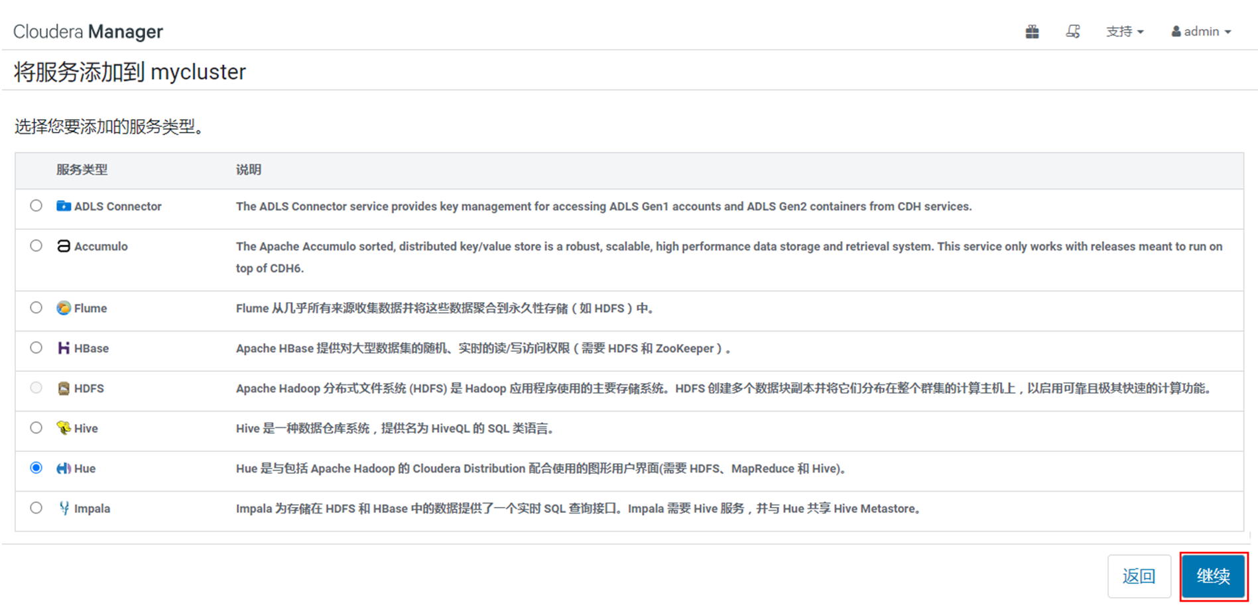Open the running commands icon in header
The height and width of the screenshot is (609, 1258).
click(1073, 31)
